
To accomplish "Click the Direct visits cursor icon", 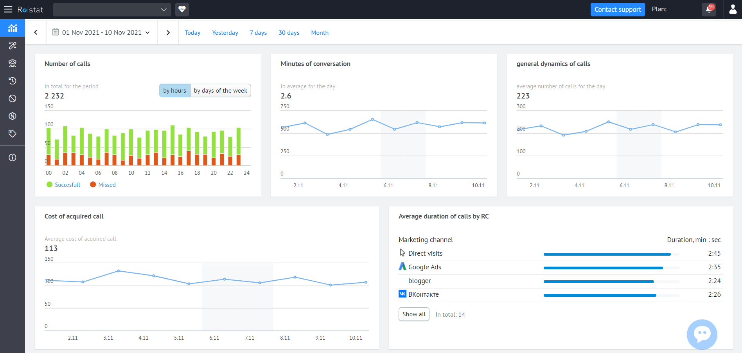I will [402, 253].
